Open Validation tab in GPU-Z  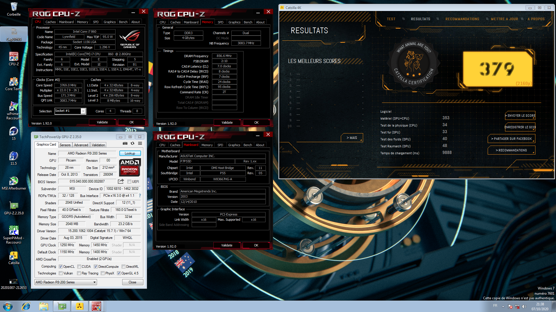coord(98,145)
